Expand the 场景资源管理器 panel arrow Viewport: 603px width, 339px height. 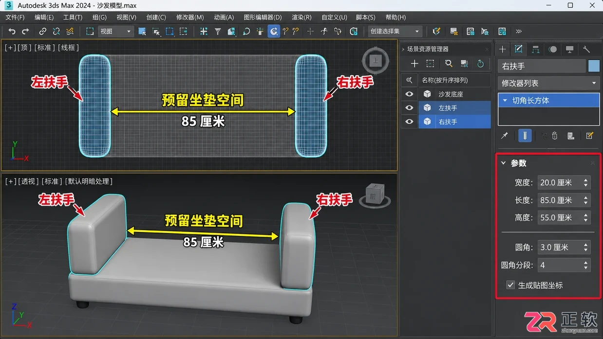click(403, 49)
